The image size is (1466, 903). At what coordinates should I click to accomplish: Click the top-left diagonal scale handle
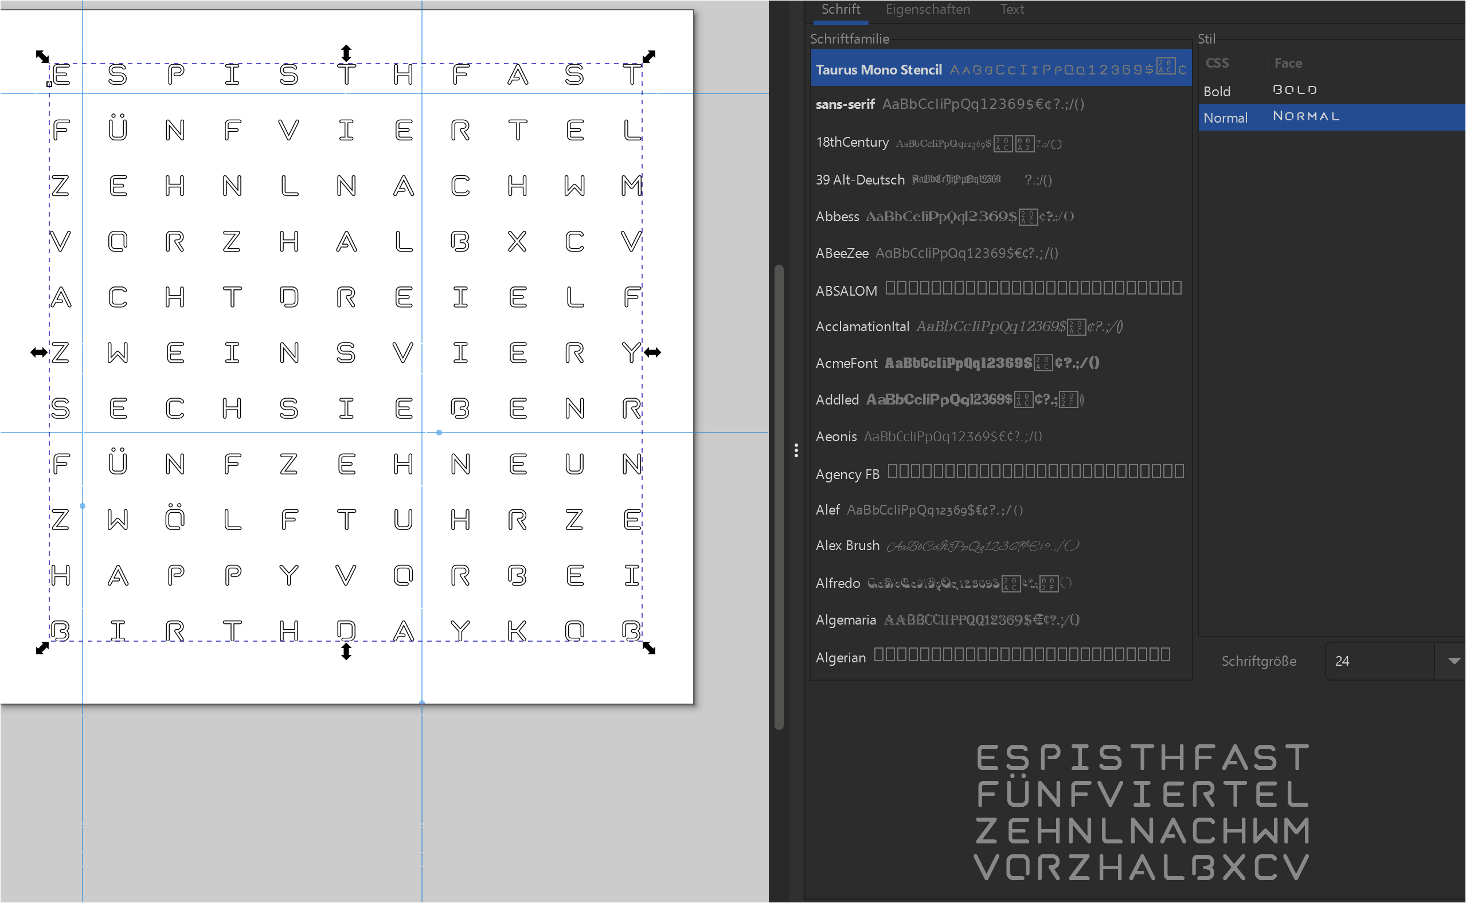[42, 56]
